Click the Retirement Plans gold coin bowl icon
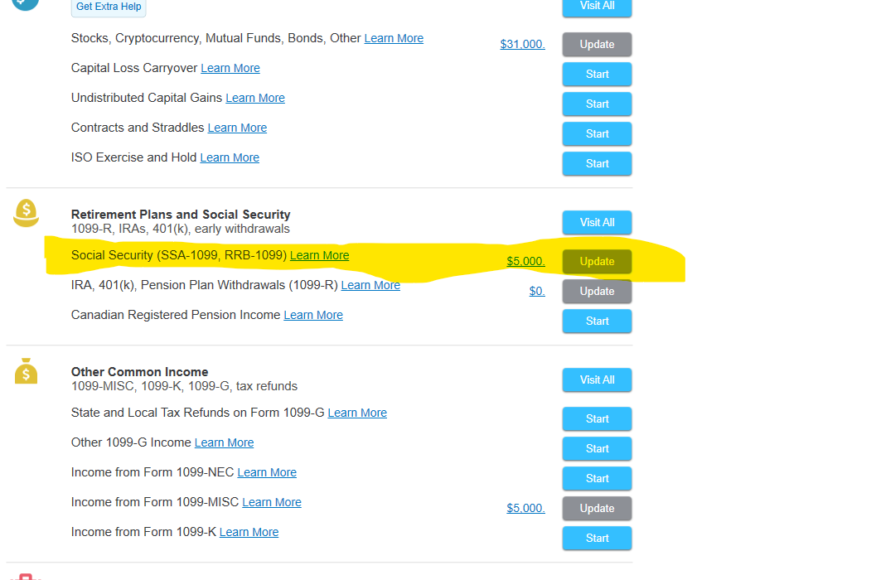This screenshot has width=876, height=580. (x=26, y=213)
